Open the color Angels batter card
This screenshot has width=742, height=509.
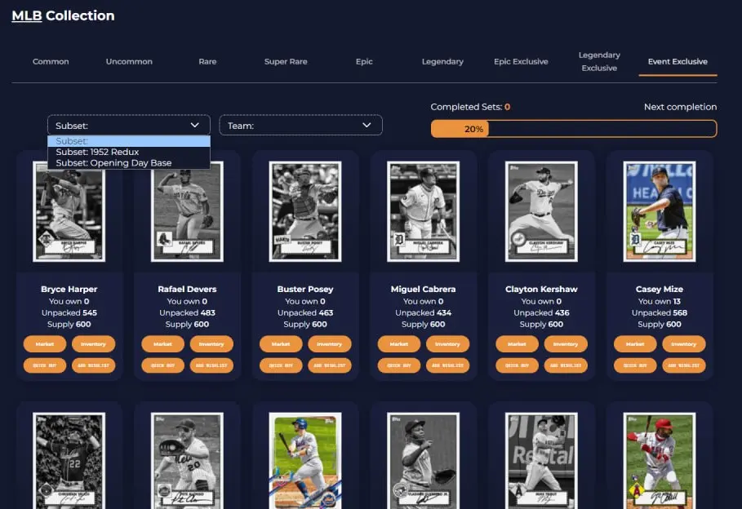[x=660, y=461]
